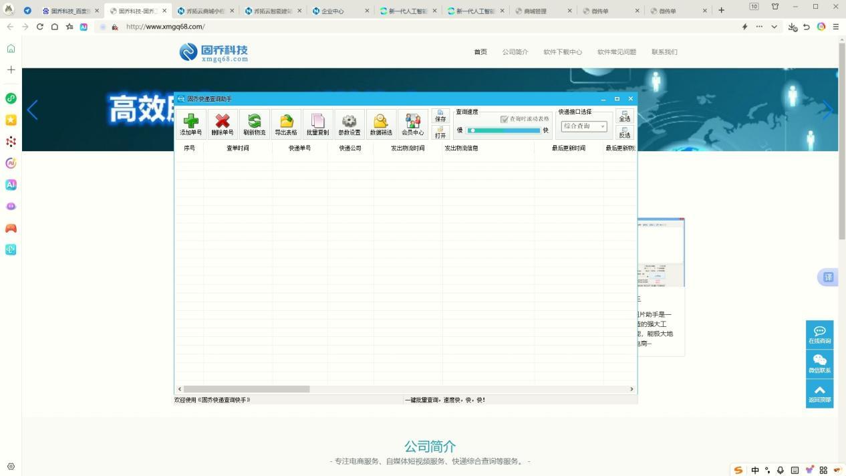Viewport: 846px width, 476px height.
Task: Click the 批量复制 batch copy icon
Action: coord(317,124)
